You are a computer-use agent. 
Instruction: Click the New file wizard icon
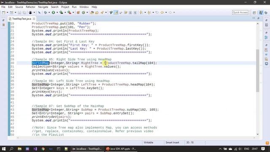click(4, 13)
